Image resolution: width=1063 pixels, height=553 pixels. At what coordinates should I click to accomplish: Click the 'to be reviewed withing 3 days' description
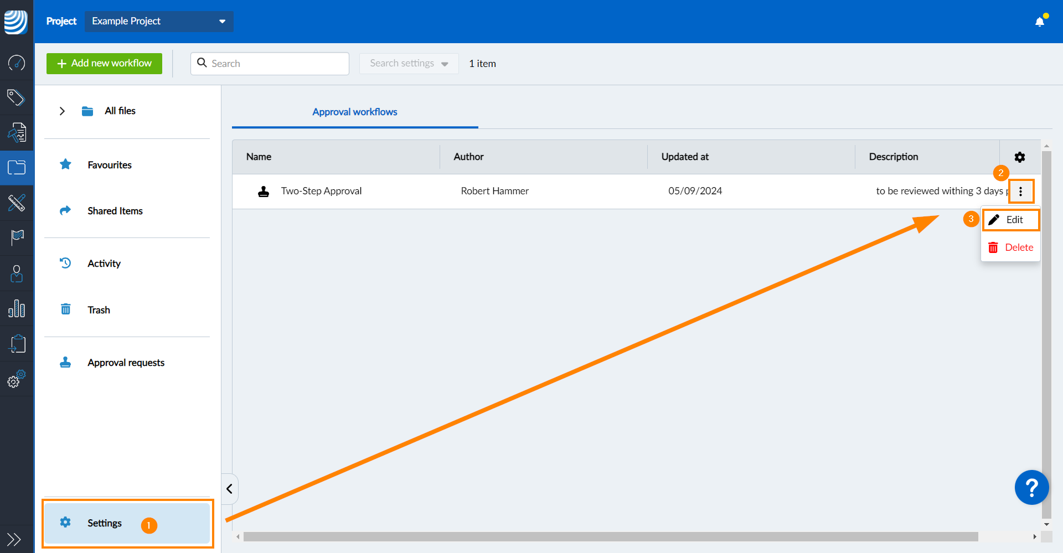coord(941,191)
